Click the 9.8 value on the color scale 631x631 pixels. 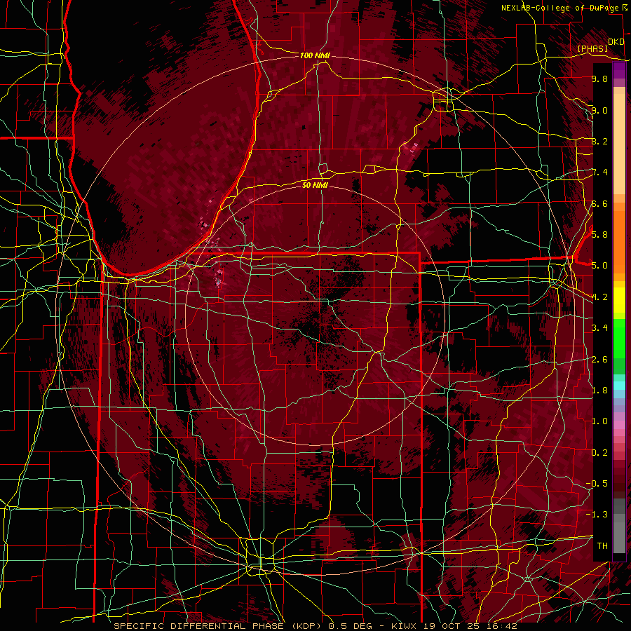[599, 79]
